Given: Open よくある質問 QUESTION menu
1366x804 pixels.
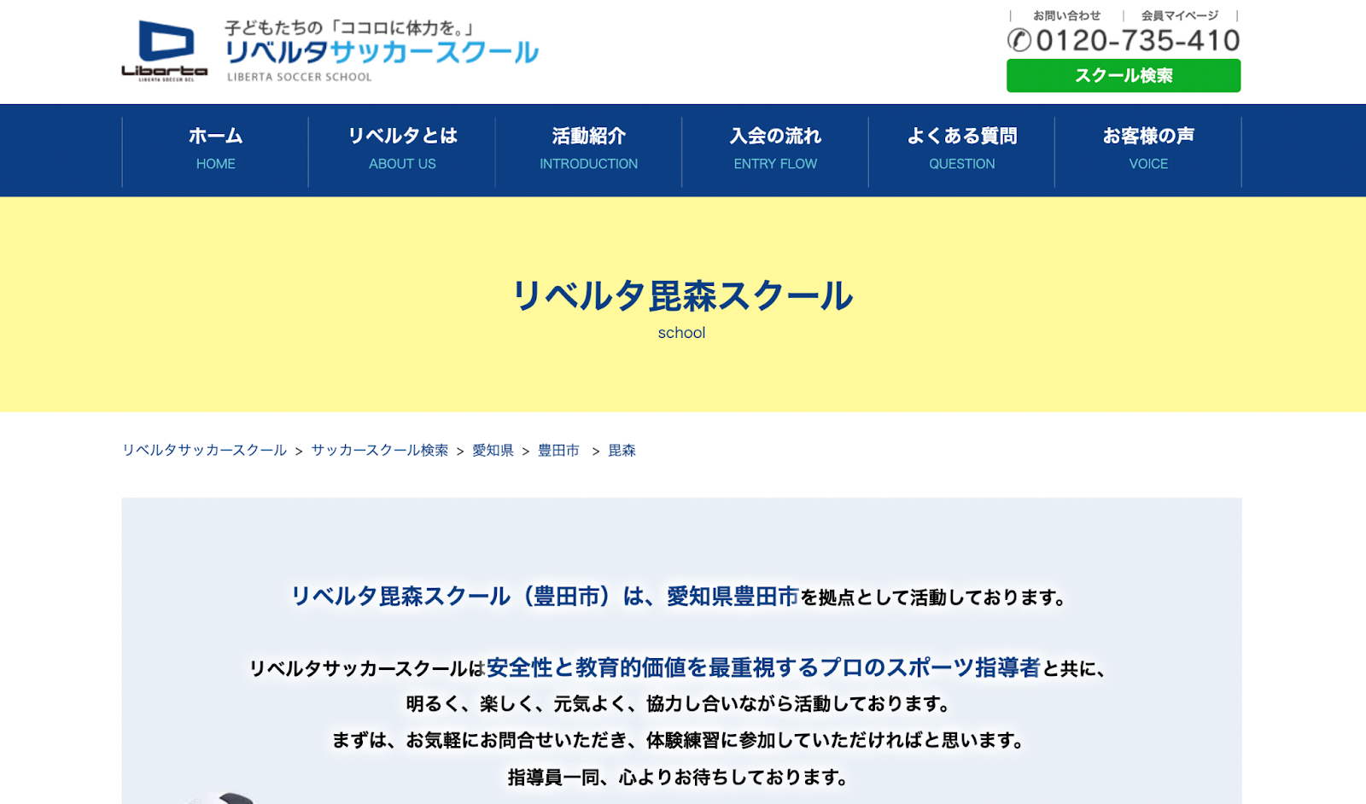Looking at the screenshot, I should (961, 149).
